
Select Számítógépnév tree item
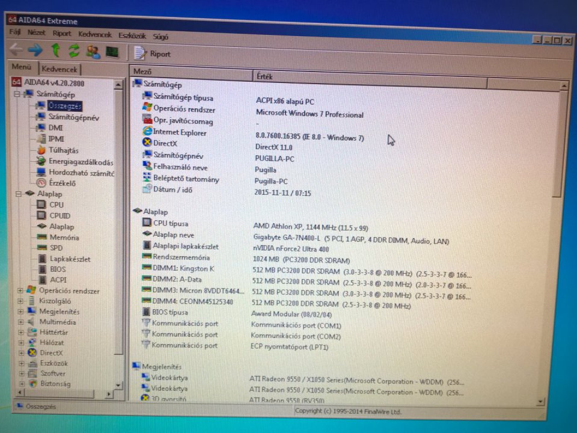(73, 117)
